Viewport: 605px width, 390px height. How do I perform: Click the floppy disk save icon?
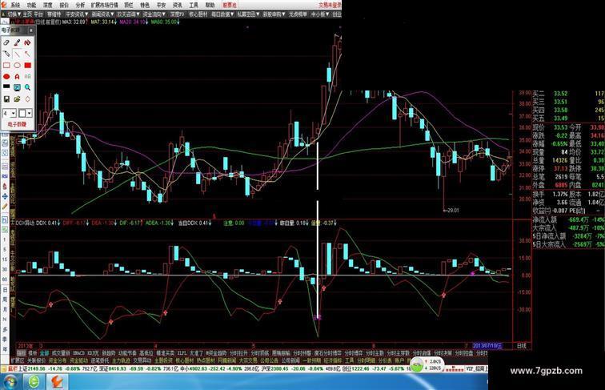[x=6, y=99]
